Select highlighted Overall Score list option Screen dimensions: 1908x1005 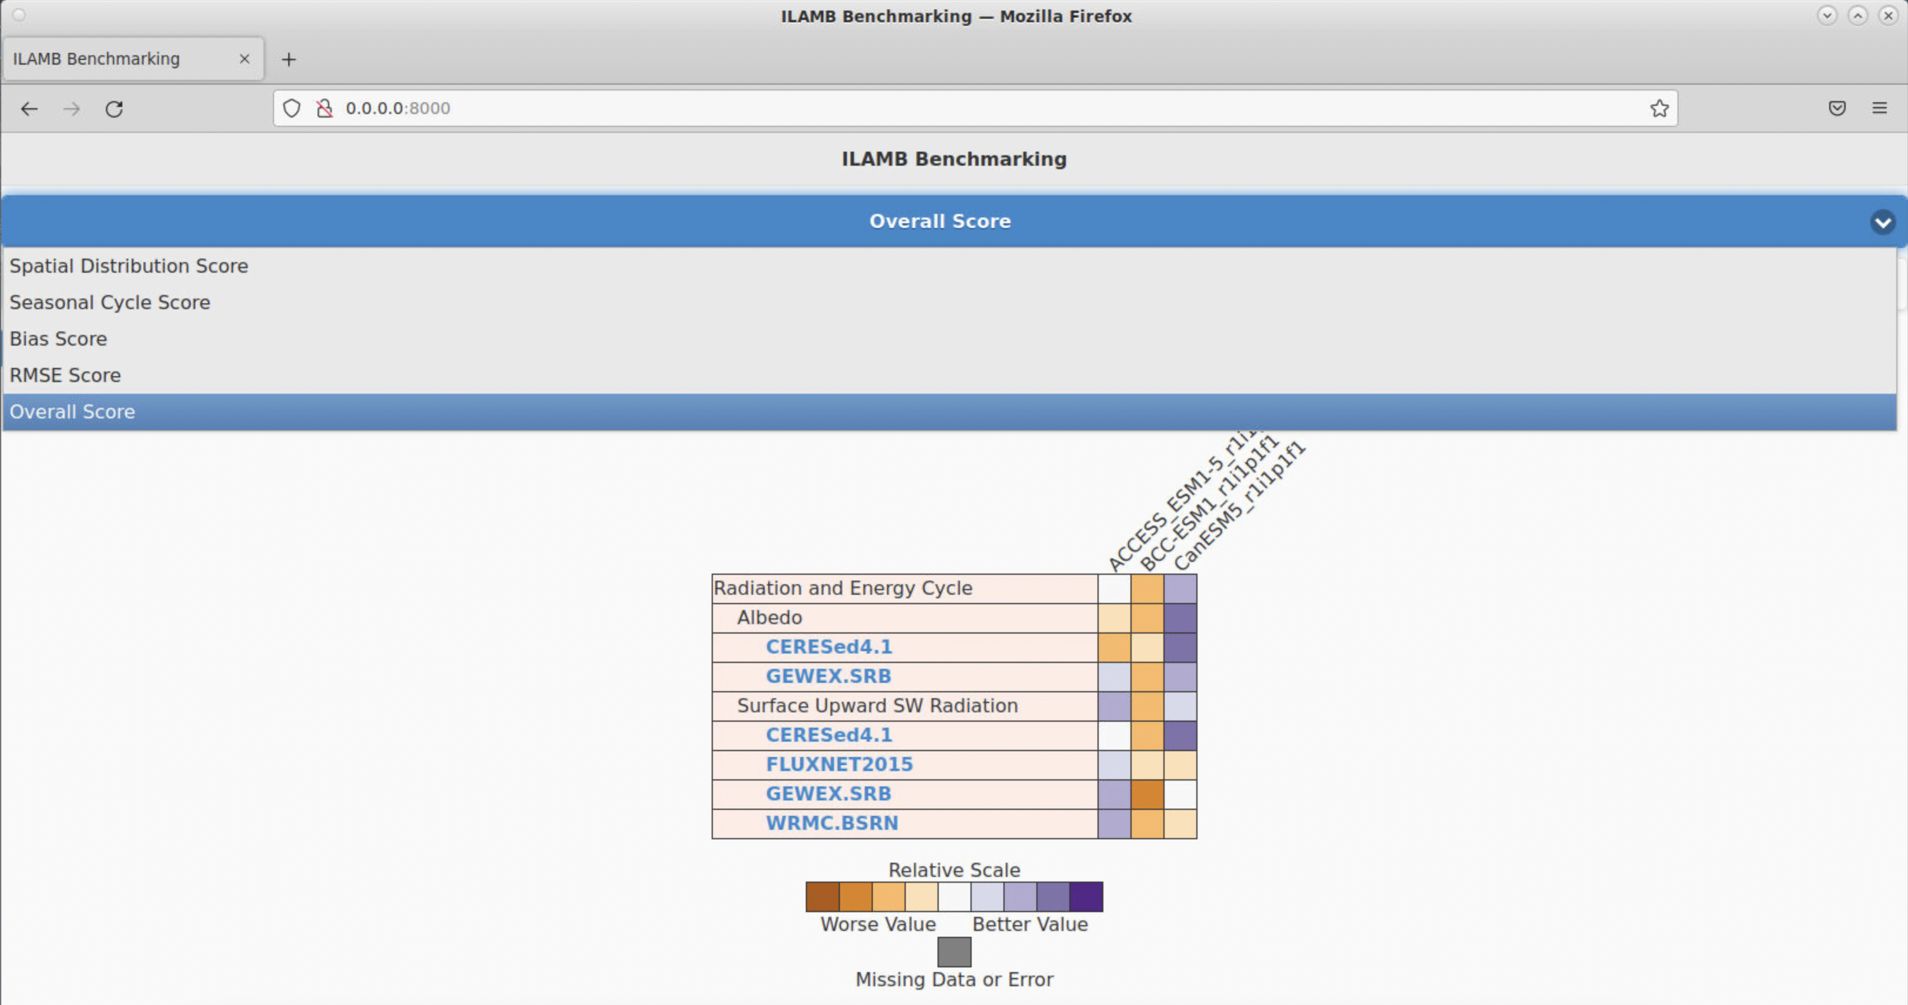point(949,411)
